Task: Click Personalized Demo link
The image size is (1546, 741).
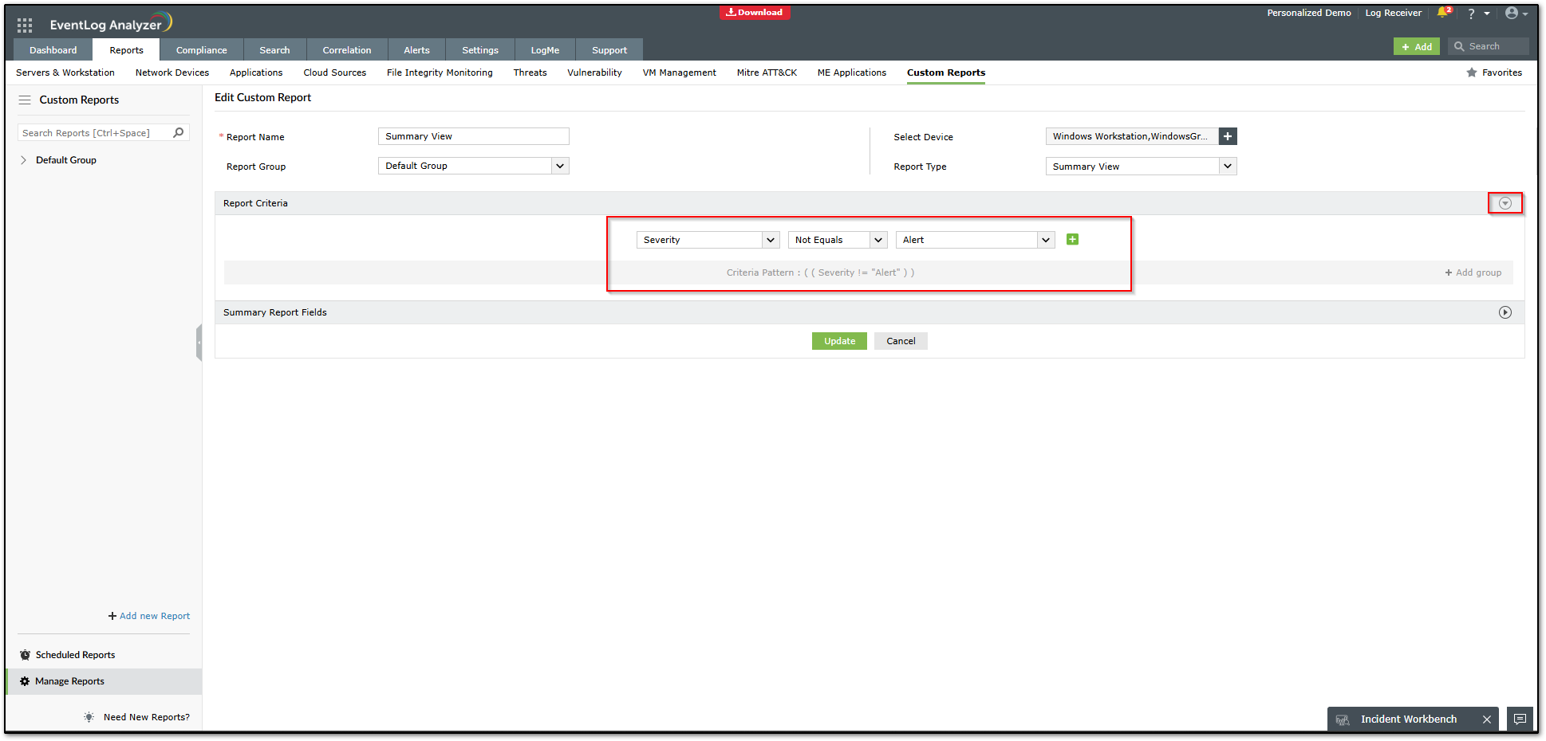Action: pos(1309,13)
